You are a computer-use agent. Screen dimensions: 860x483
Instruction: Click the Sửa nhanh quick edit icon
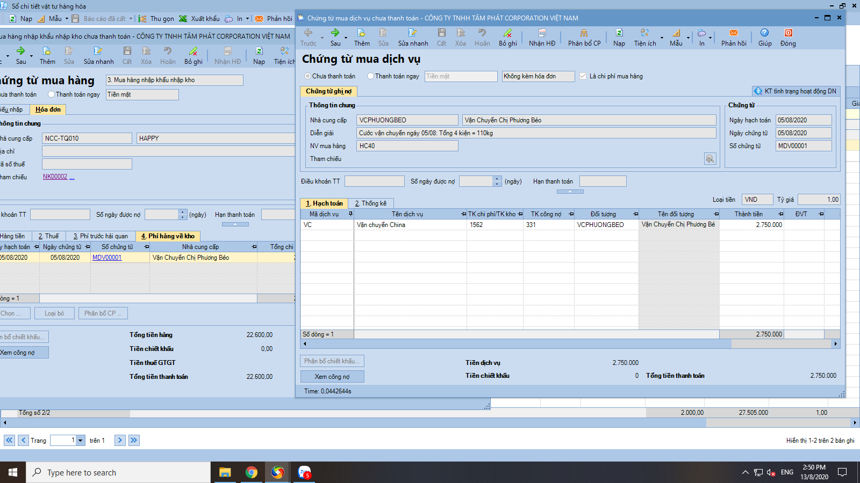412,33
